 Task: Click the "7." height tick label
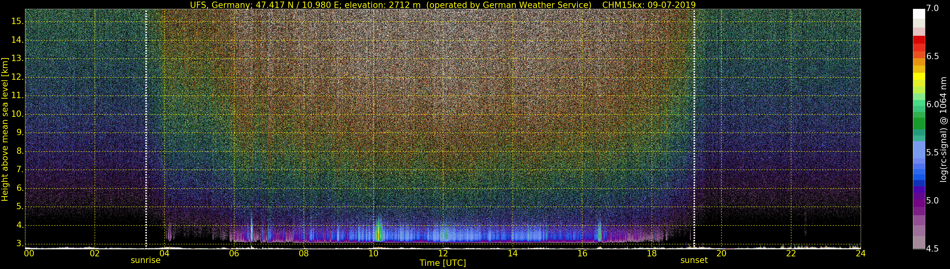tap(20, 170)
